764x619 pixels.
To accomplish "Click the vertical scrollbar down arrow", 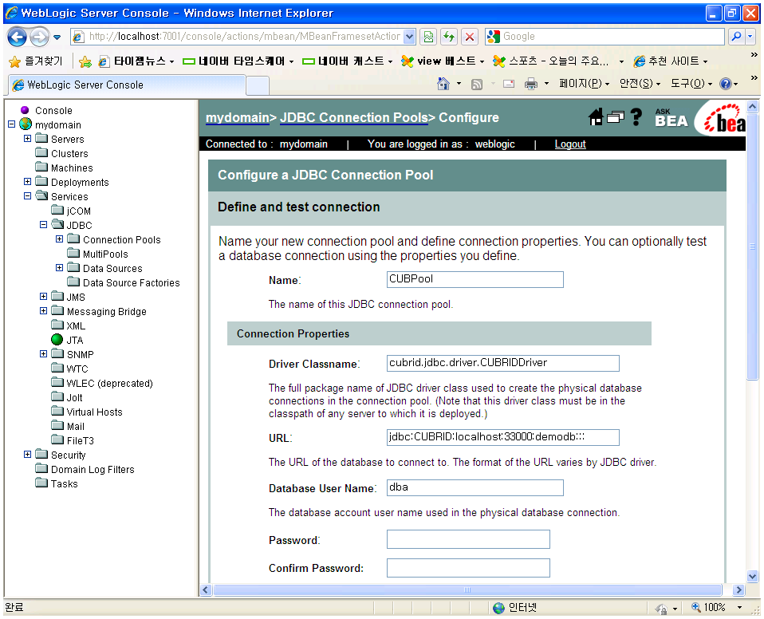I will pos(753,576).
